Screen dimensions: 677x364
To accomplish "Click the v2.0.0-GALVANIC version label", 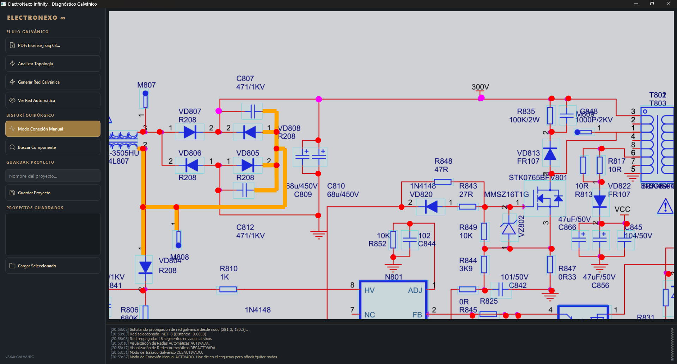I will pyautogui.click(x=20, y=357).
